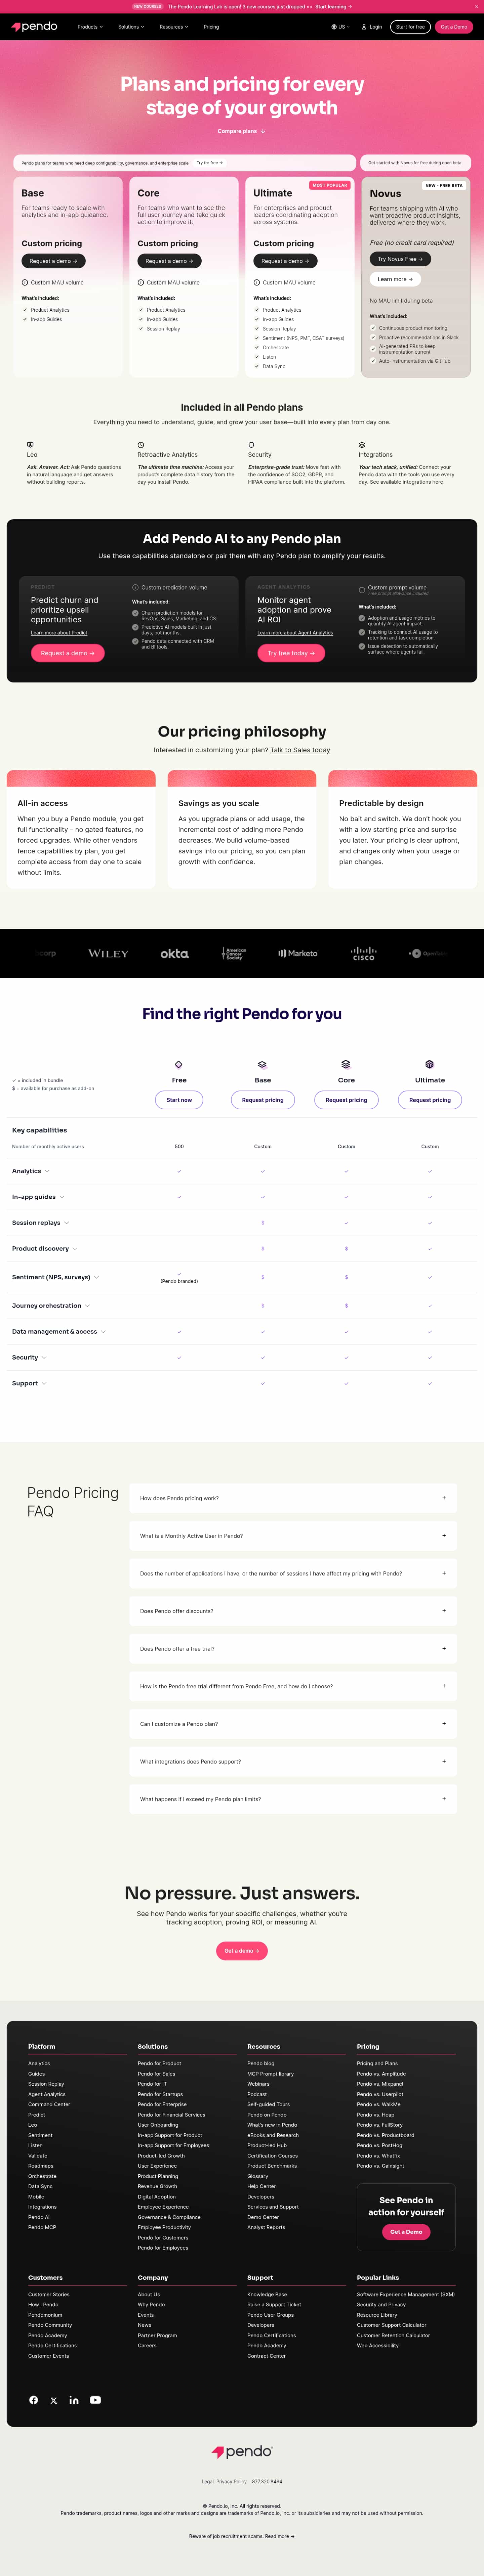Open the LinkedIn icon in footer
The width and height of the screenshot is (484, 2576).
74,2400
